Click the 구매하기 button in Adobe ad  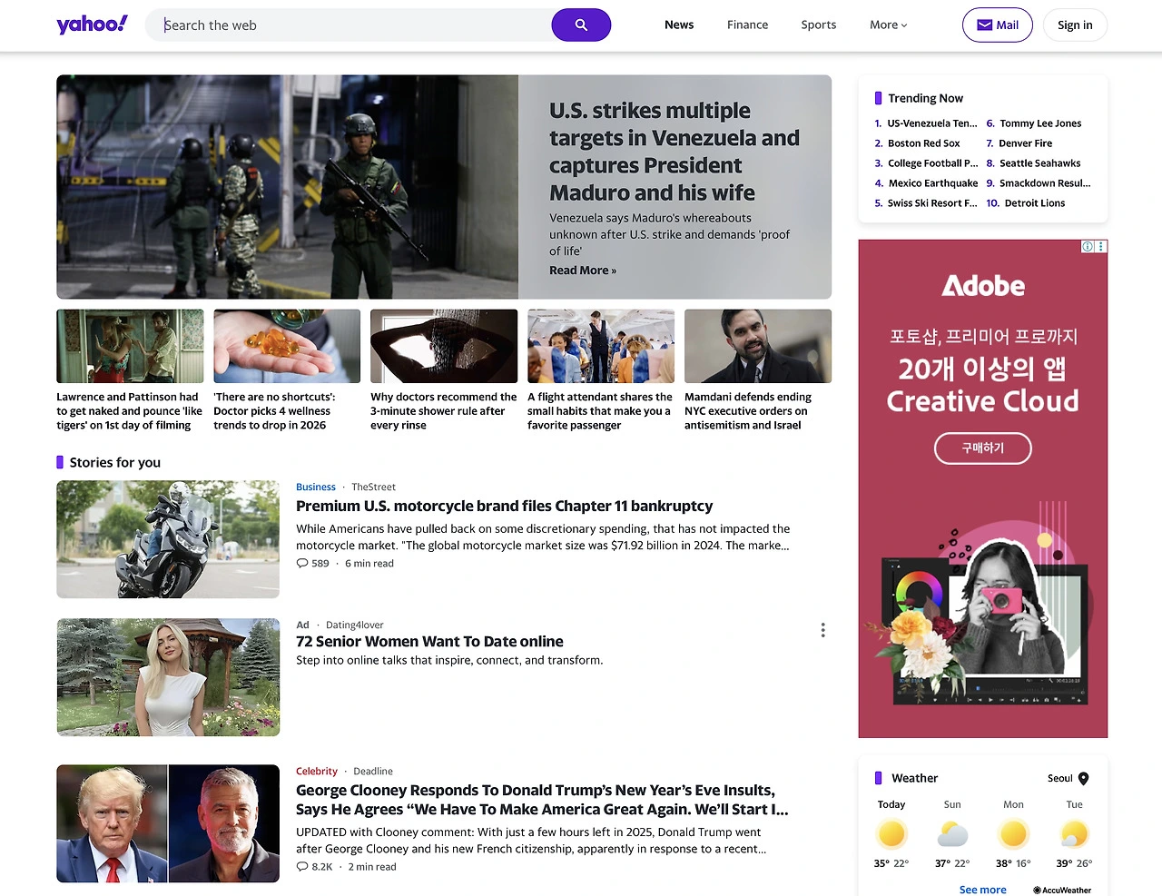click(983, 448)
